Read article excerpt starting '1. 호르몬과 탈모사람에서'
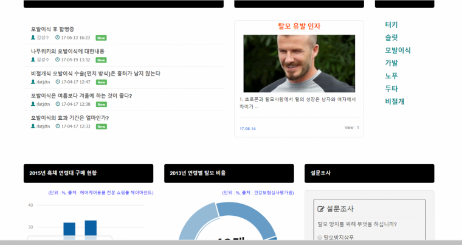The width and height of the screenshot is (462, 245). pyautogui.click(x=298, y=103)
